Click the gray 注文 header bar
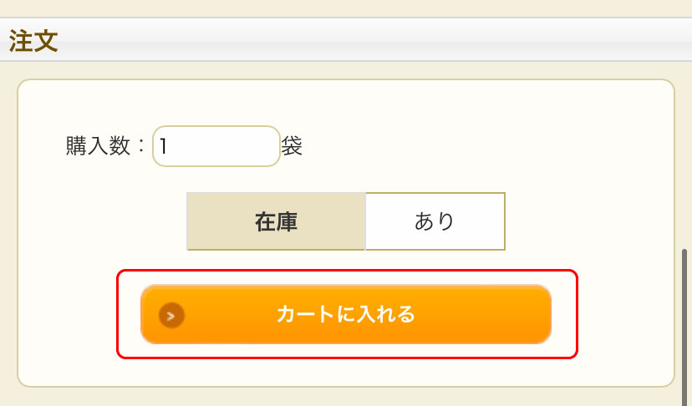The image size is (692, 406). (x=346, y=39)
